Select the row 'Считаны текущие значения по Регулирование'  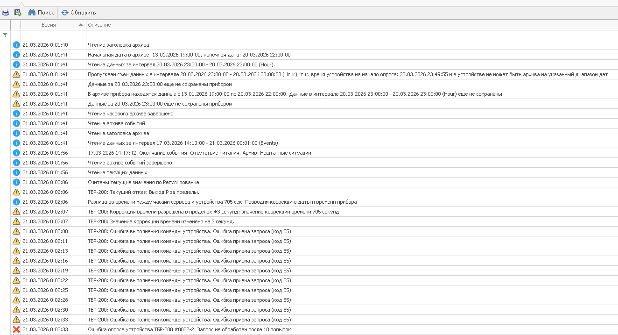143,182
